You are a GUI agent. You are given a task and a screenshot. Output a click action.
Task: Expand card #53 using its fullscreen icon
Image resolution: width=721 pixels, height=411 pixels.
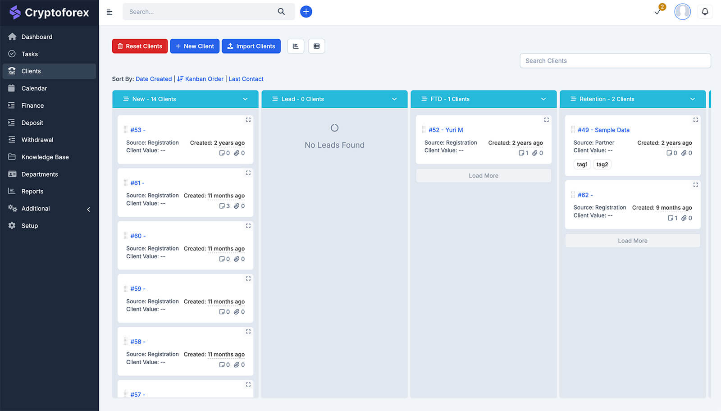pyautogui.click(x=248, y=120)
